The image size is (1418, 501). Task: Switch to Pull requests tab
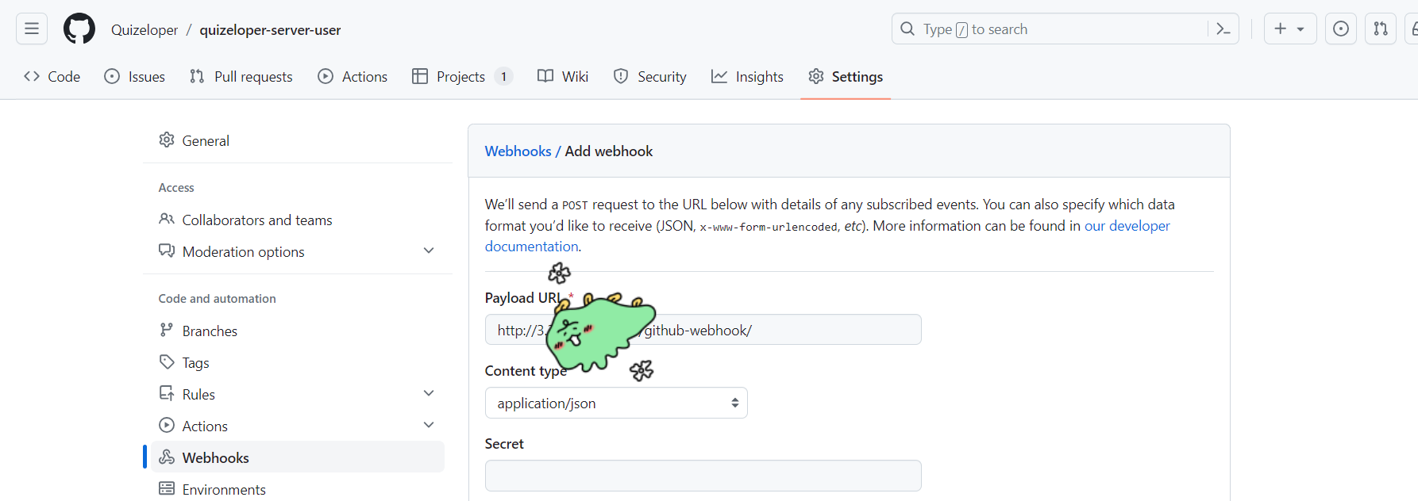tap(241, 77)
